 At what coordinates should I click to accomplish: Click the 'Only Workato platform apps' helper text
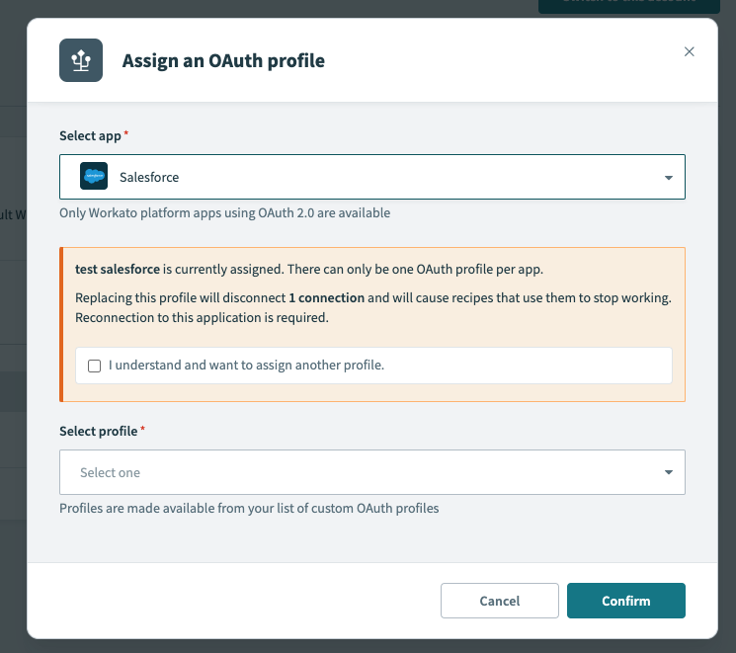(224, 212)
